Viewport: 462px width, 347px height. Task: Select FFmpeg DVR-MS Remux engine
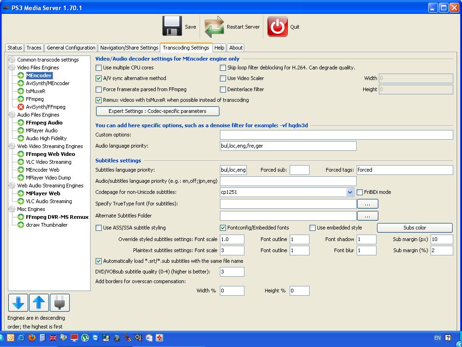point(57,217)
